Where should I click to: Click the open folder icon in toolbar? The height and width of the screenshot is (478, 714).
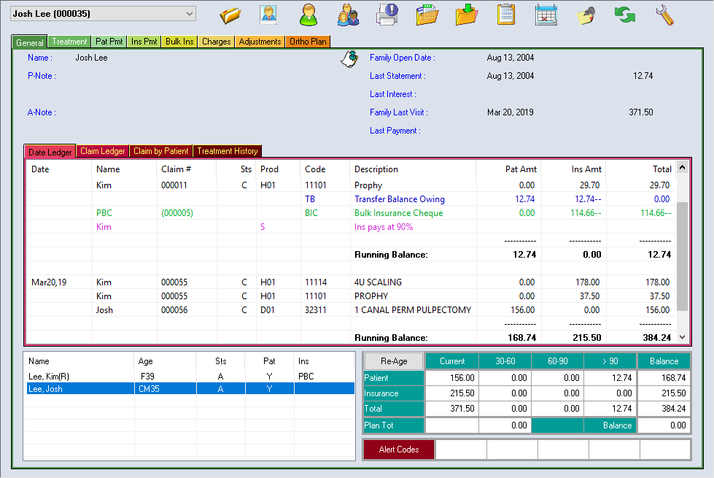coord(230,15)
